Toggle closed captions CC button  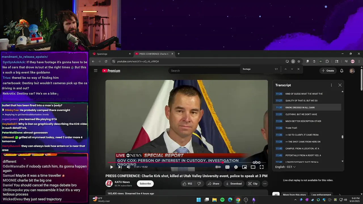pos(227,167)
